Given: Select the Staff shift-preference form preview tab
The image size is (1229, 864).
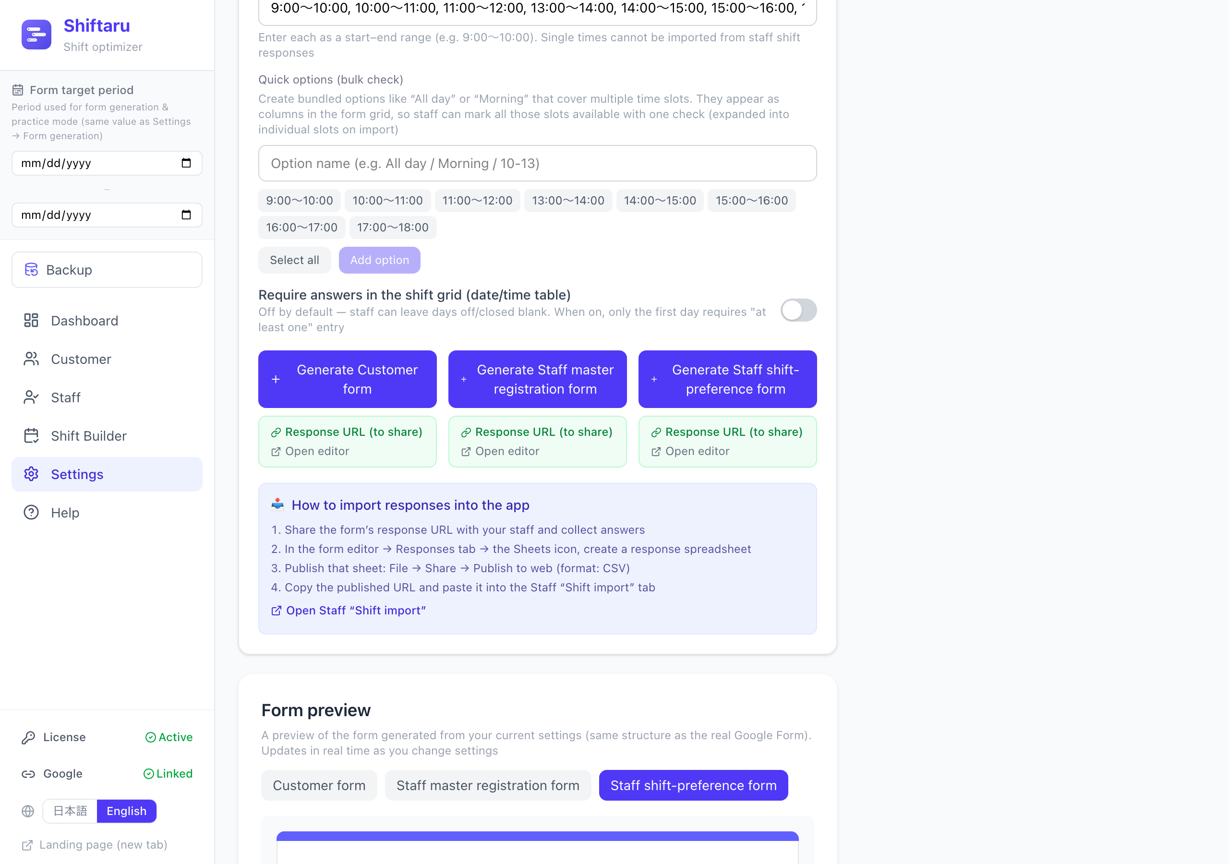Looking at the screenshot, I should (693, 785).
